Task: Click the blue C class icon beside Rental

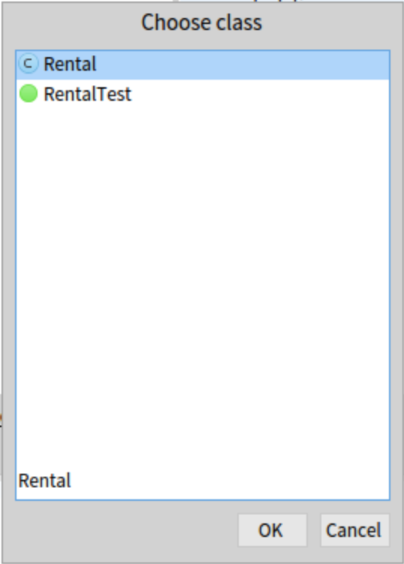Action: pos(29,64)
